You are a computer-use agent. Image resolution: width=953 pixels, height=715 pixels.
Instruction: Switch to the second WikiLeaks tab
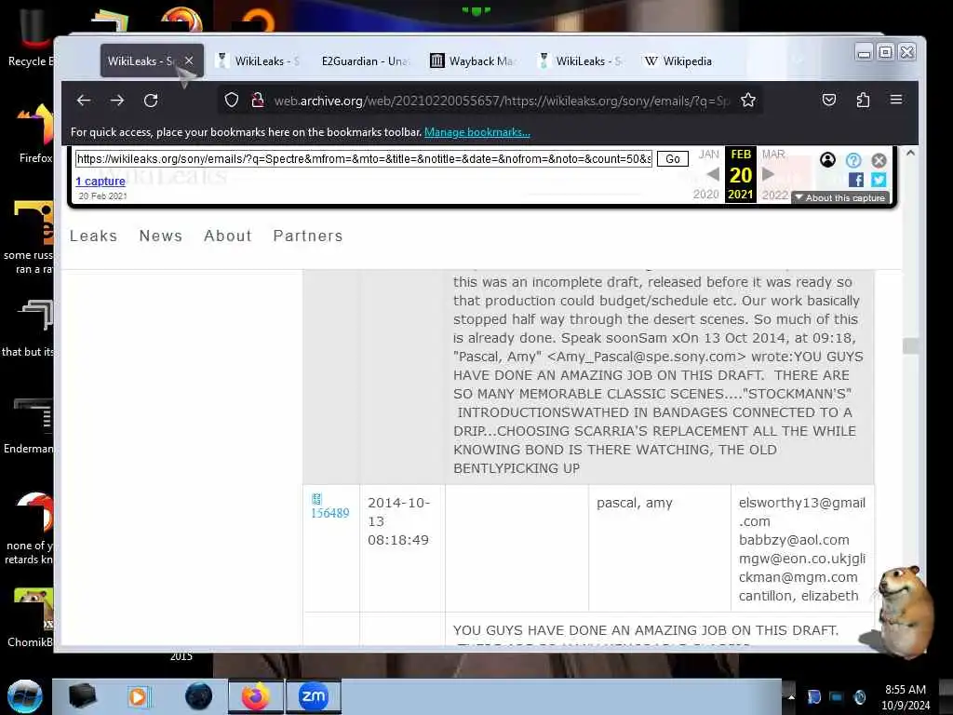[259, 61]
